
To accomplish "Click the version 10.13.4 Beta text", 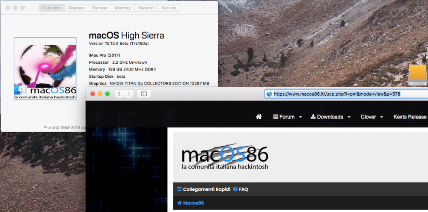I will 119,43.
